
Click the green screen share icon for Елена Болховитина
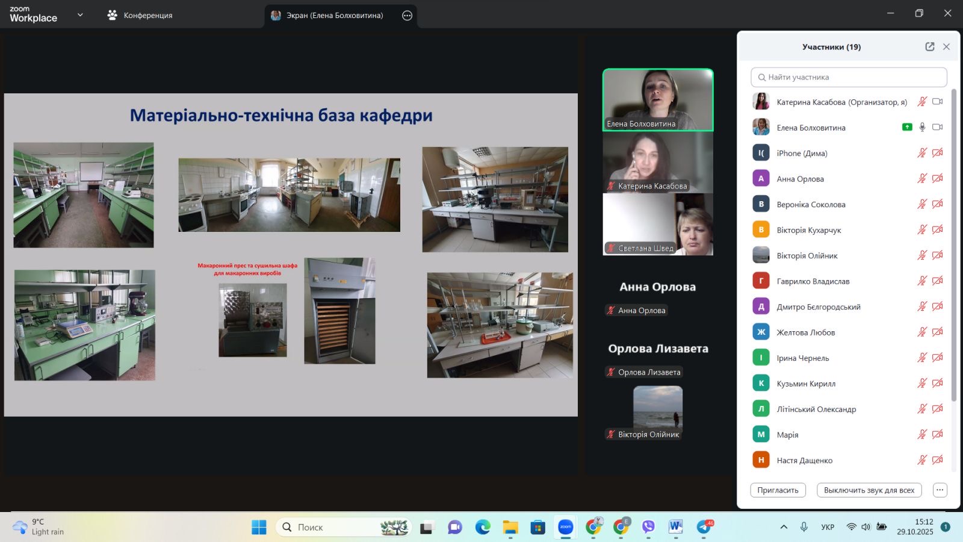(907, 127)
